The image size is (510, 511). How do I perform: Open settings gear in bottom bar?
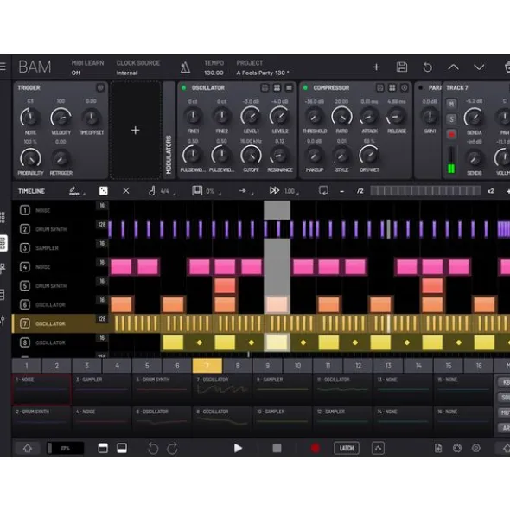(x=476, y=448)
